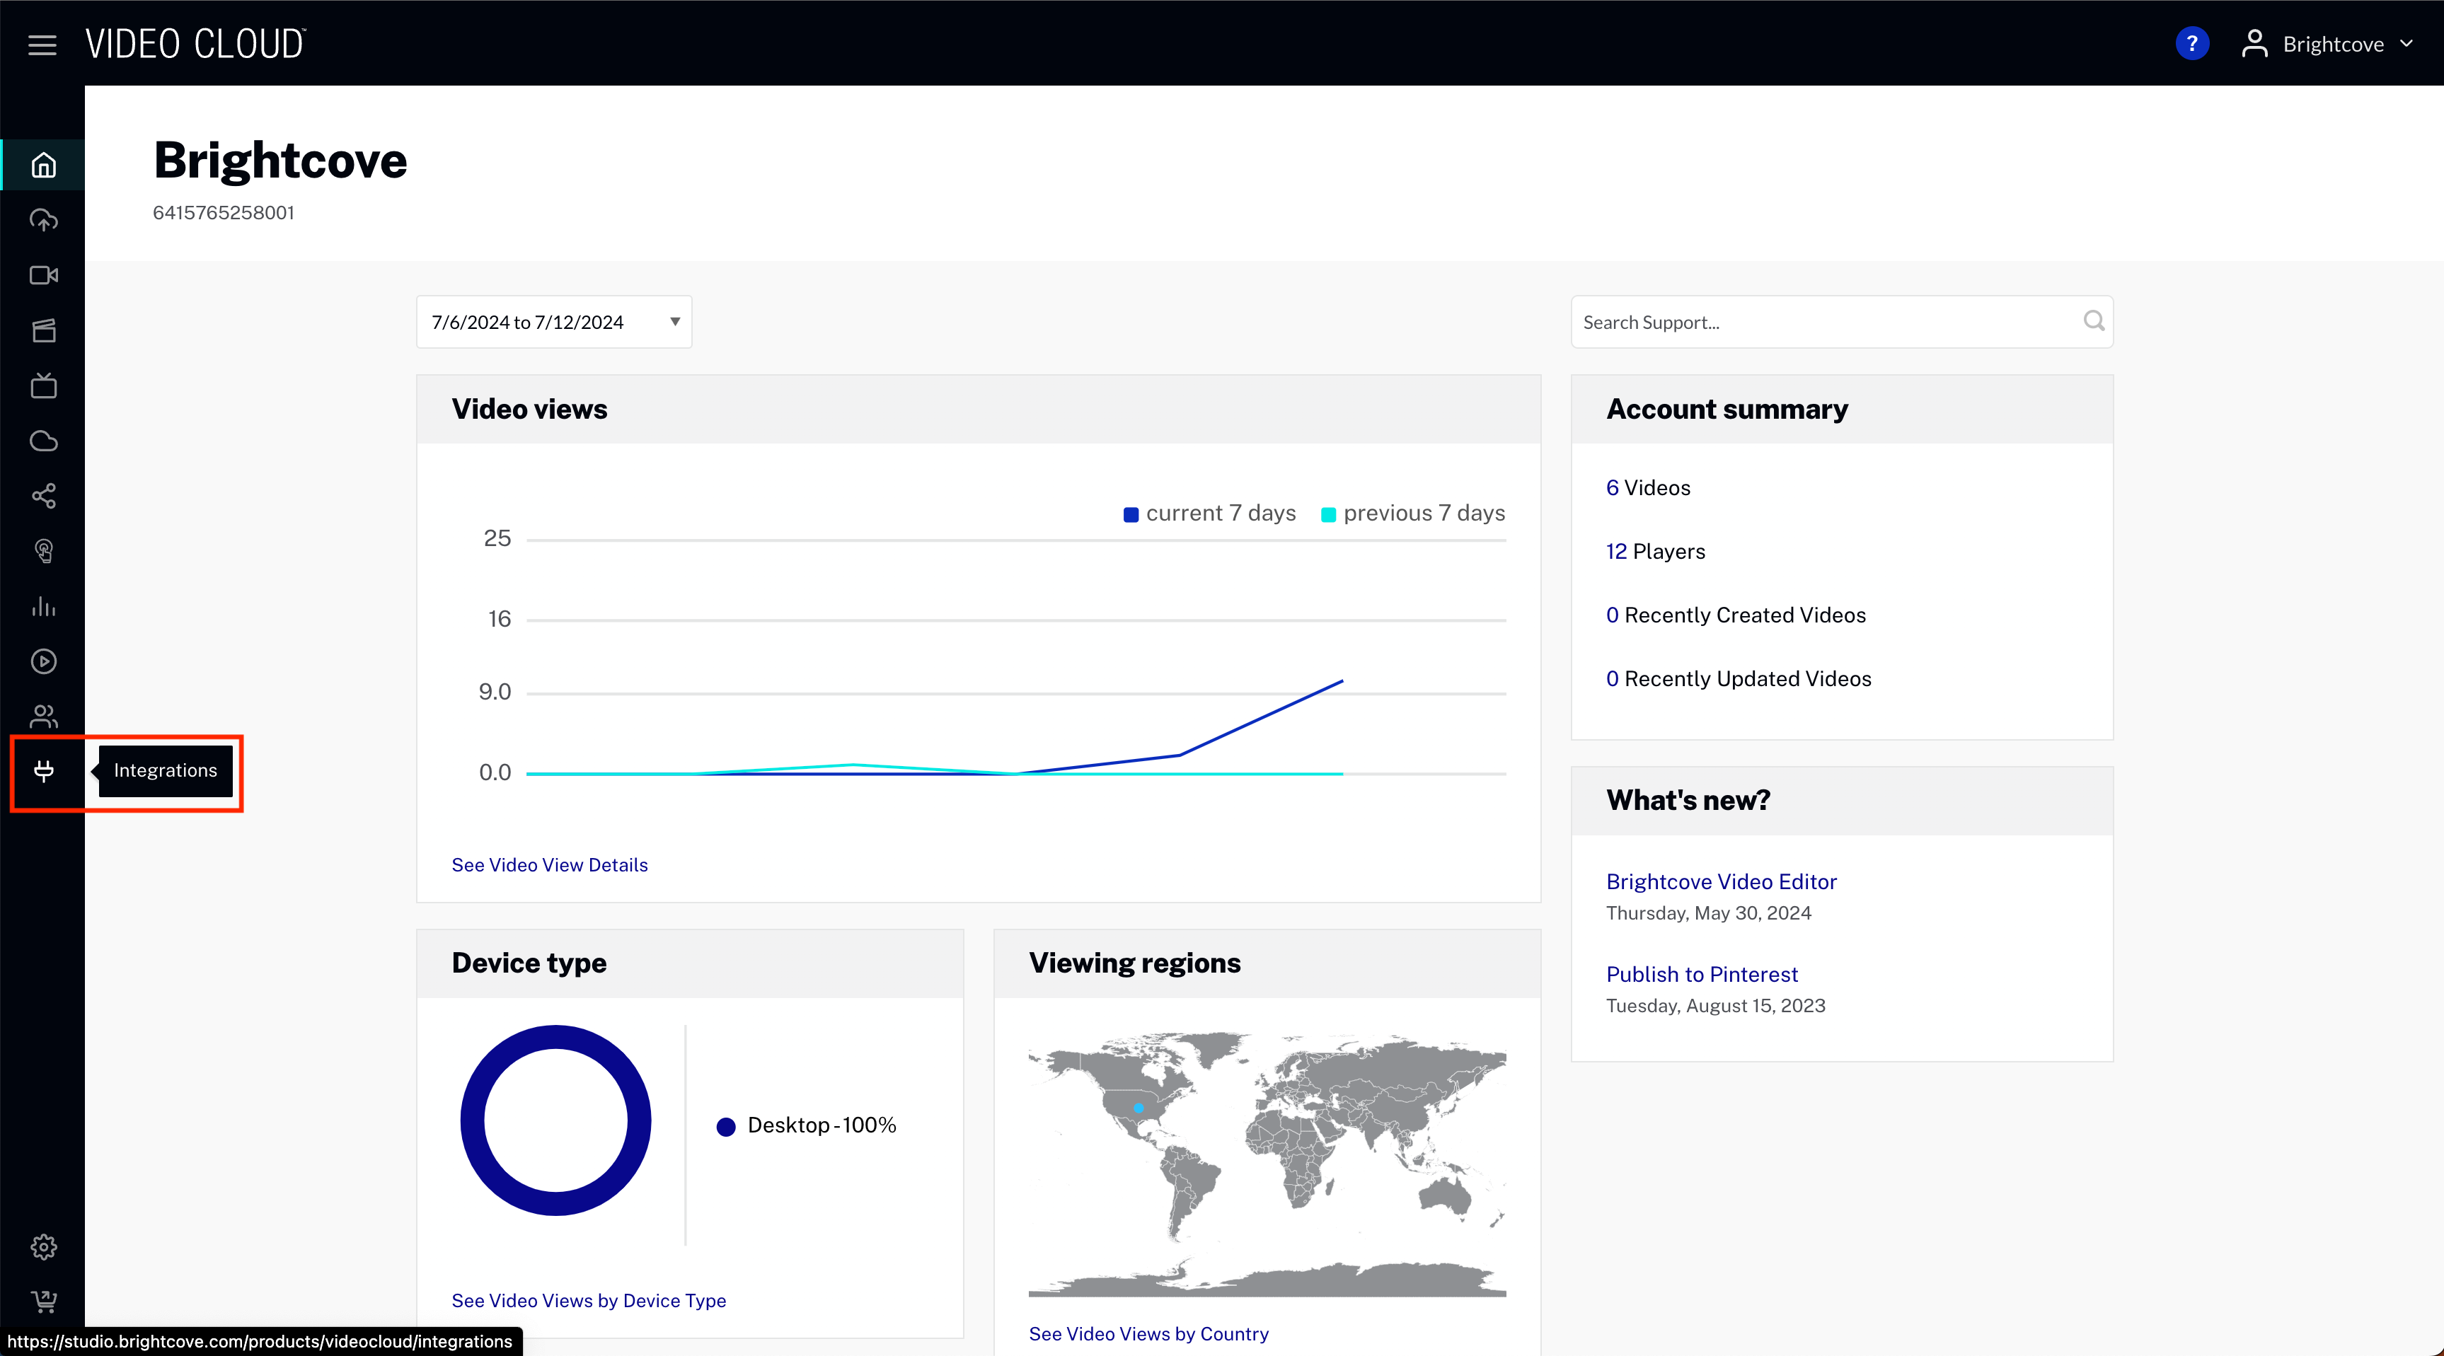Screen dimensions: 2444x1356
Task: Click the Brightcove Video Editor news link
Action: 1721,882
